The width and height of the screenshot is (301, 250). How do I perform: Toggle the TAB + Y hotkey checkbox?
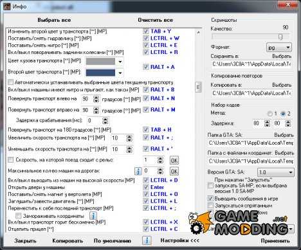(x=146, y=31)
